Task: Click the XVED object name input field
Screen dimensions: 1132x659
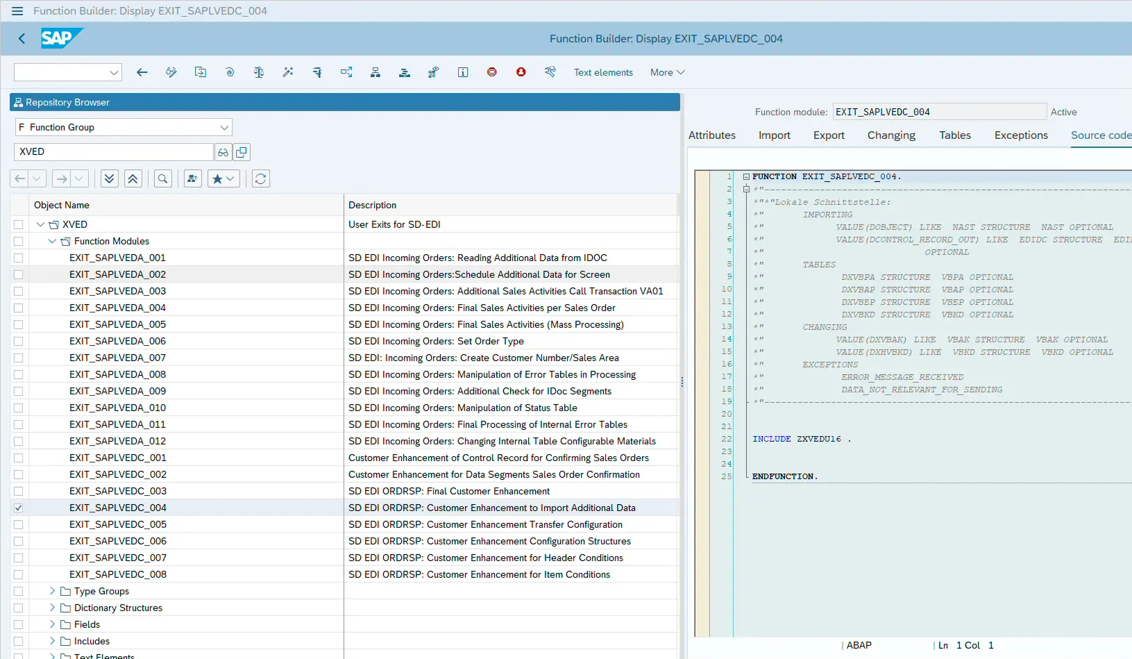Action: pyautogui.click(x=113, y=152)
